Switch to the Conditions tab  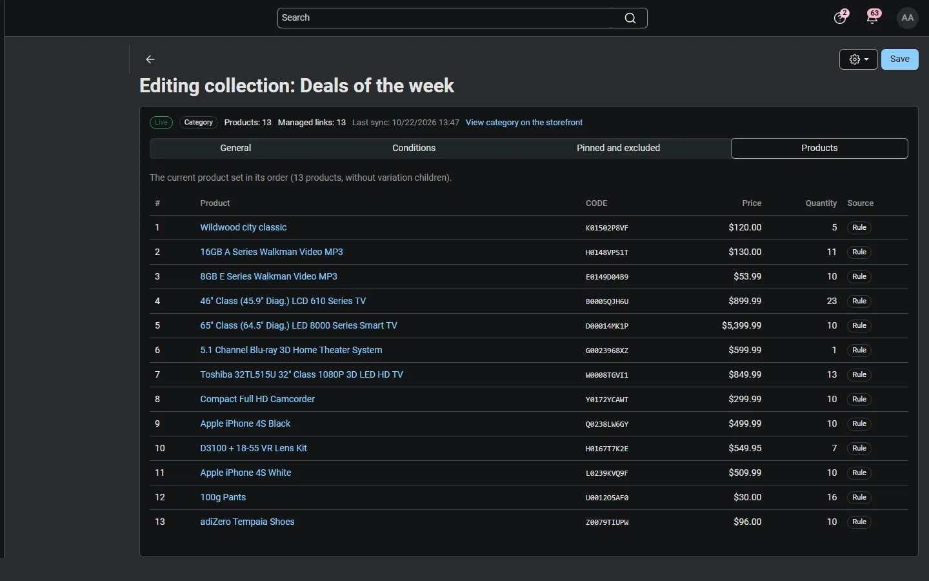[414, 148]
